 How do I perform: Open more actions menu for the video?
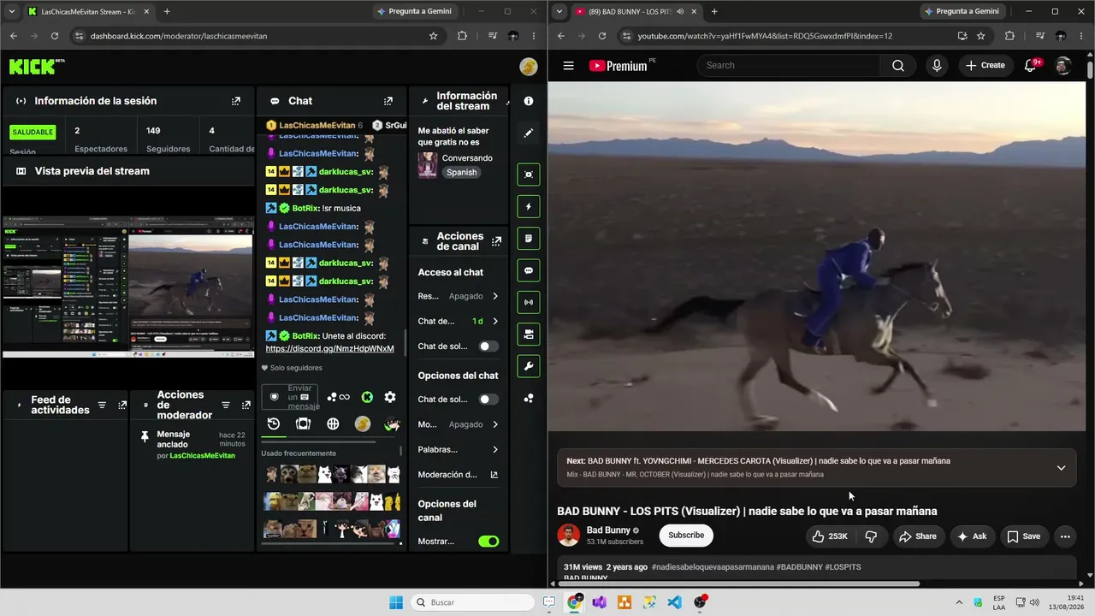tap(1065, 536)
